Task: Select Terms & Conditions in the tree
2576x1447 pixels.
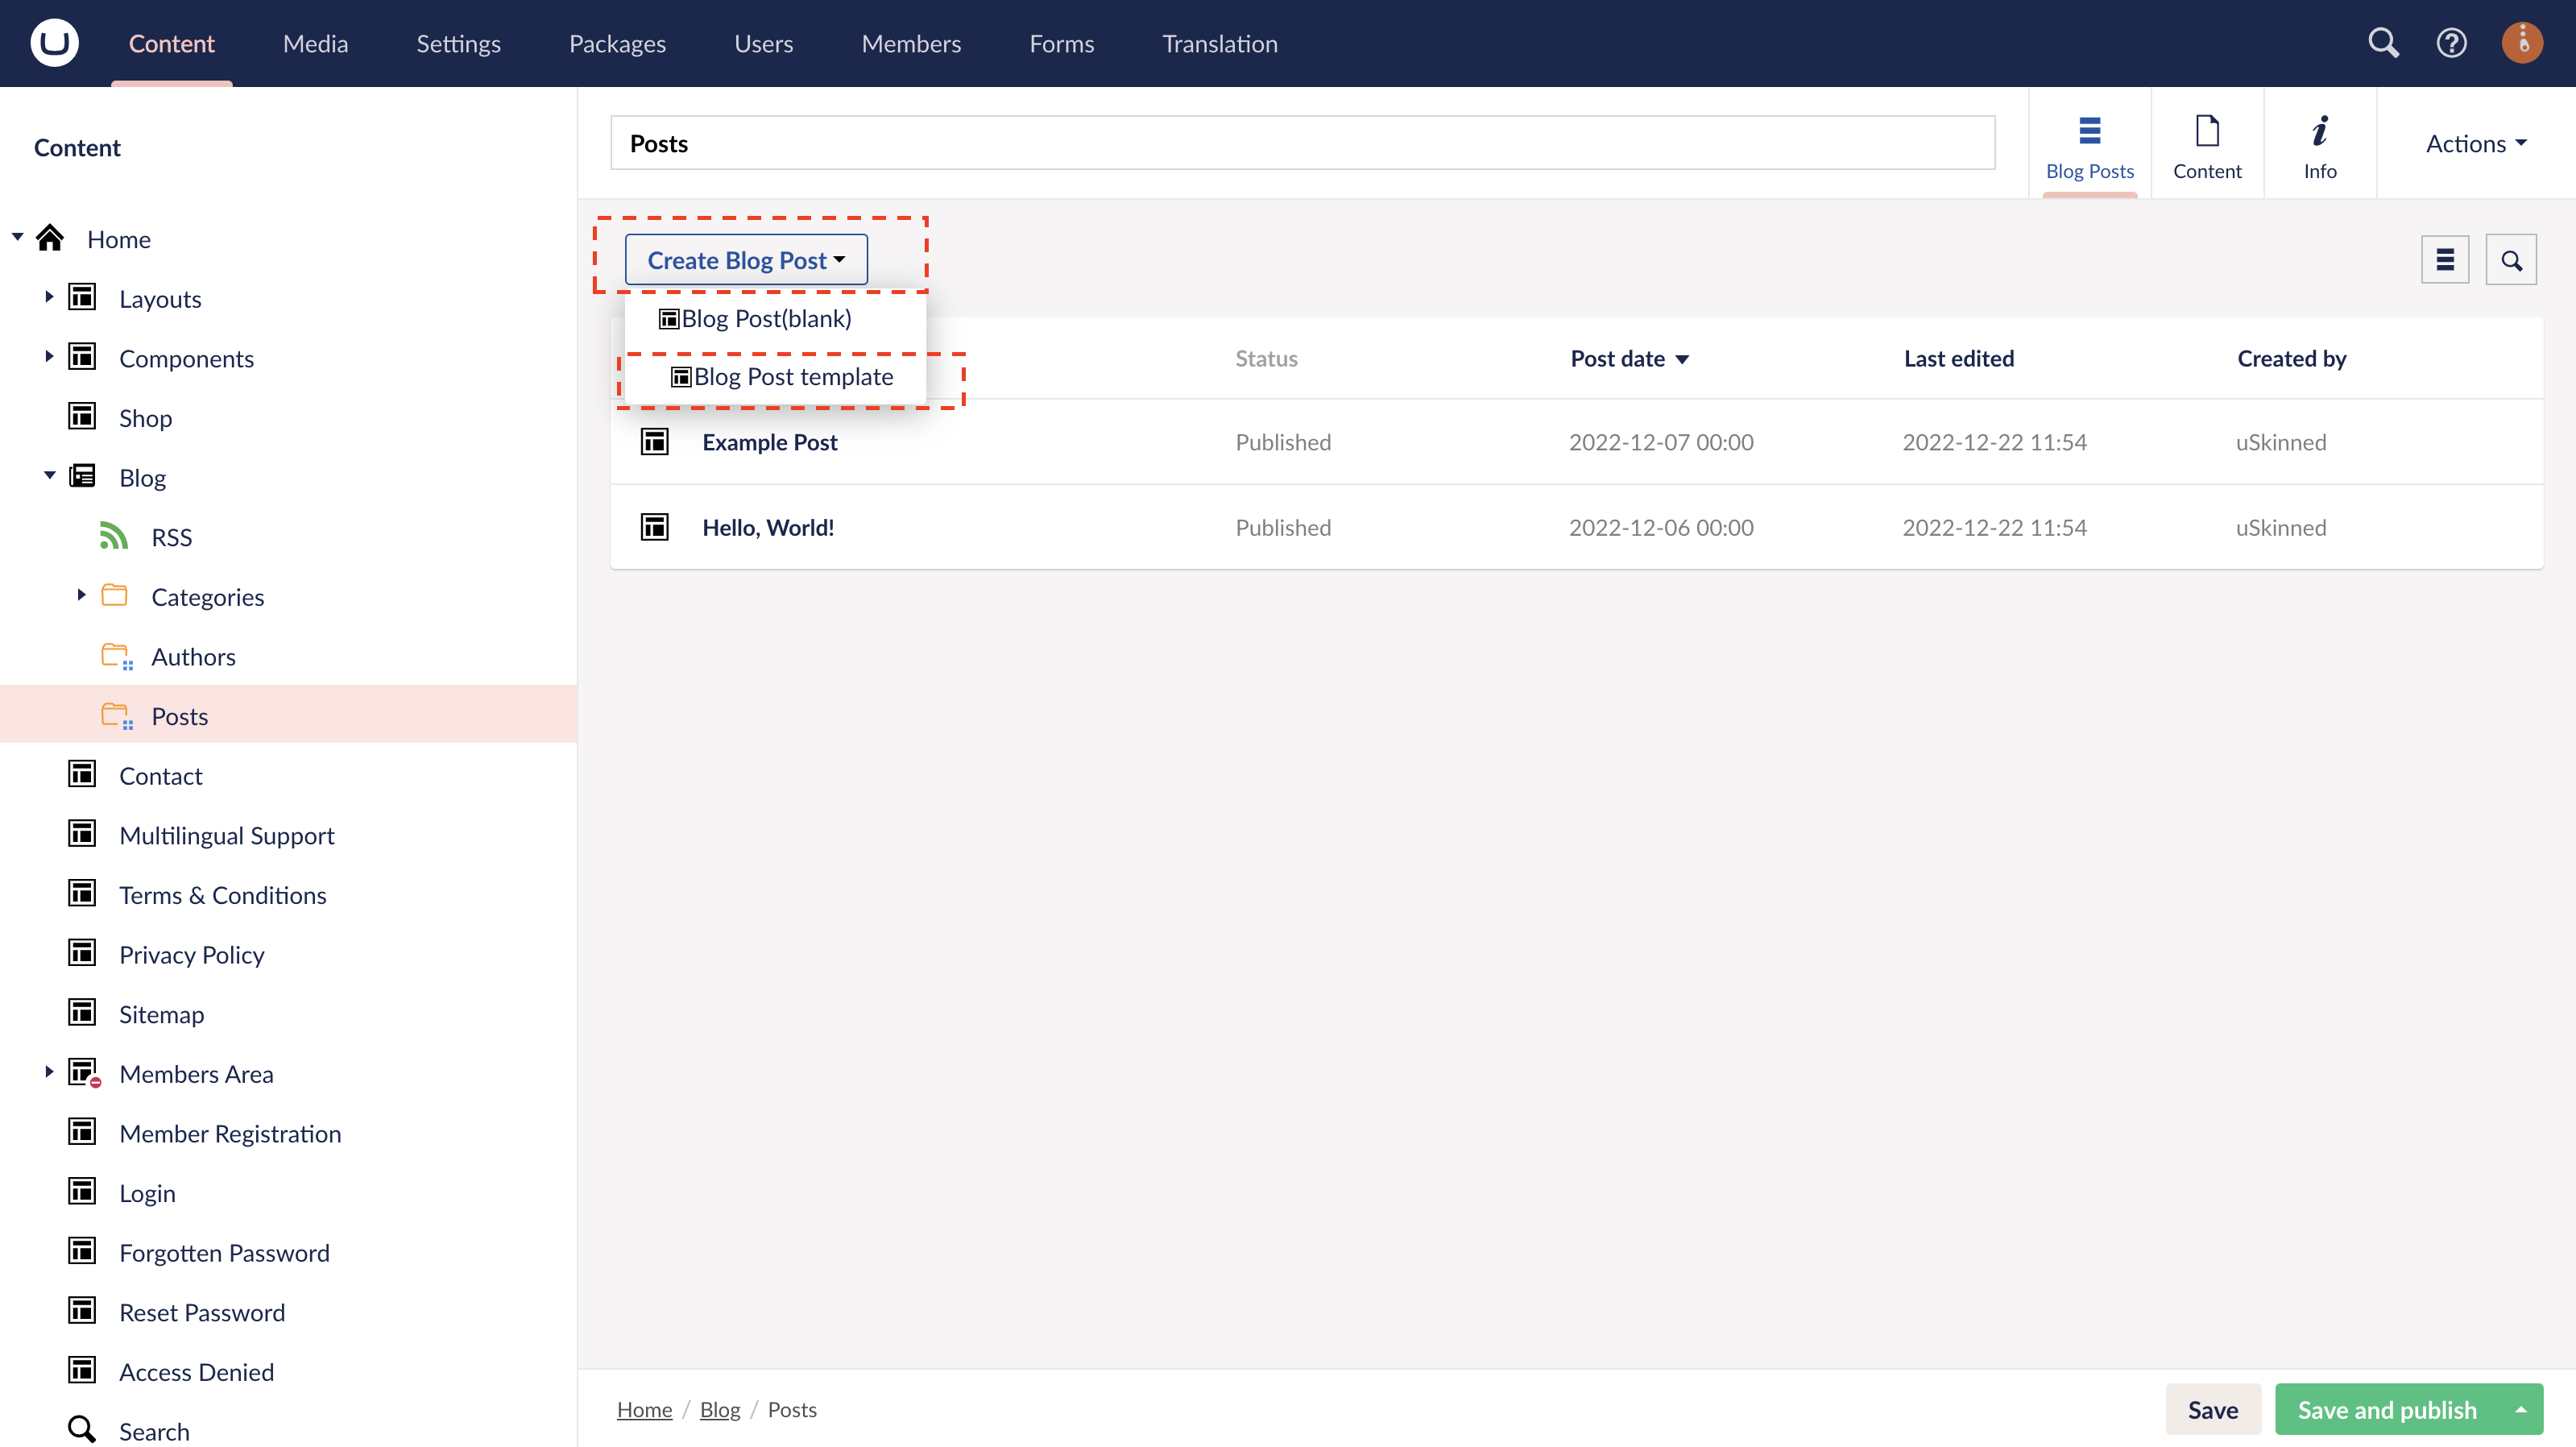Action: 222,895
